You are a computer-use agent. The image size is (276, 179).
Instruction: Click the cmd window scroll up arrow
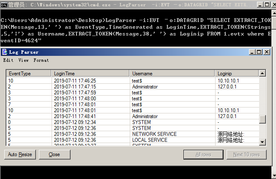[274, 13]
